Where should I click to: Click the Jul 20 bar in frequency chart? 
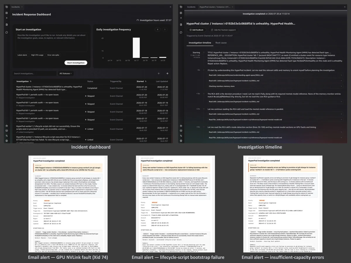pyautogui.click(x=163, y=57)
